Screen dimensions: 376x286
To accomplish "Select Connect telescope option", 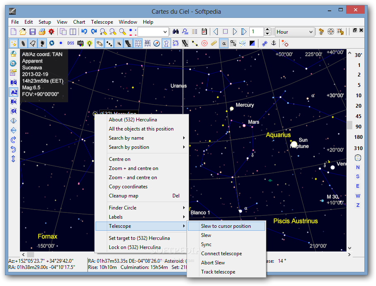I will (226, 254).
